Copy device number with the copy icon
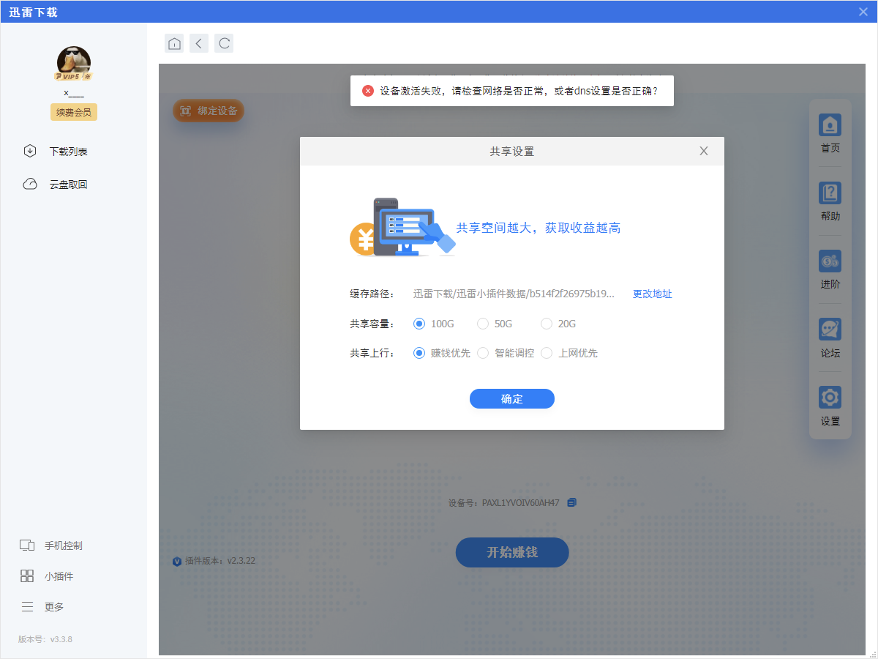The width and height of the screenshot is (878, 659). pyautogui.click(x=572, y=502)
